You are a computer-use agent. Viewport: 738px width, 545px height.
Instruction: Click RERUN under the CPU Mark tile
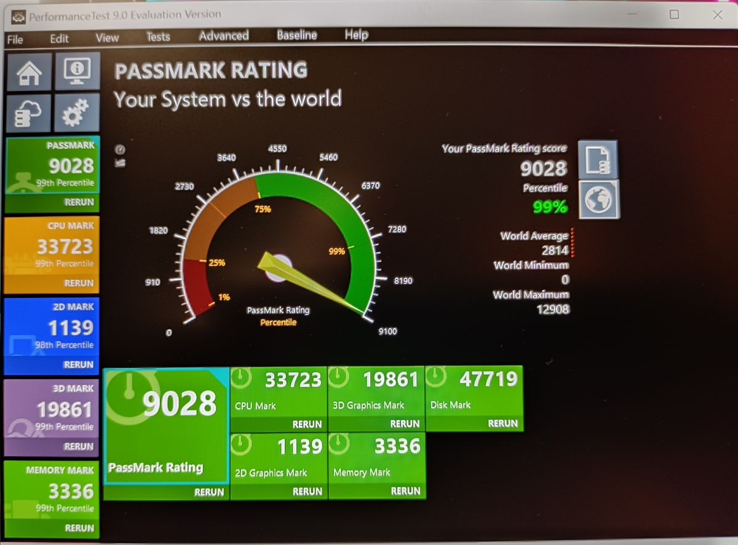[307, 424]
